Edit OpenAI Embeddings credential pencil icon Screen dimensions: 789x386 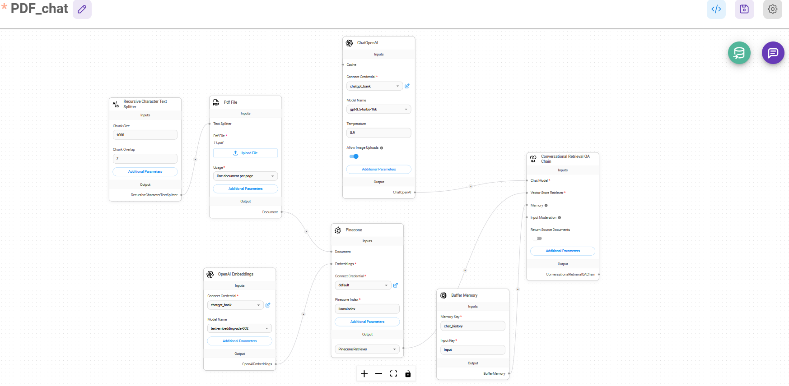[x=268, y=305]
